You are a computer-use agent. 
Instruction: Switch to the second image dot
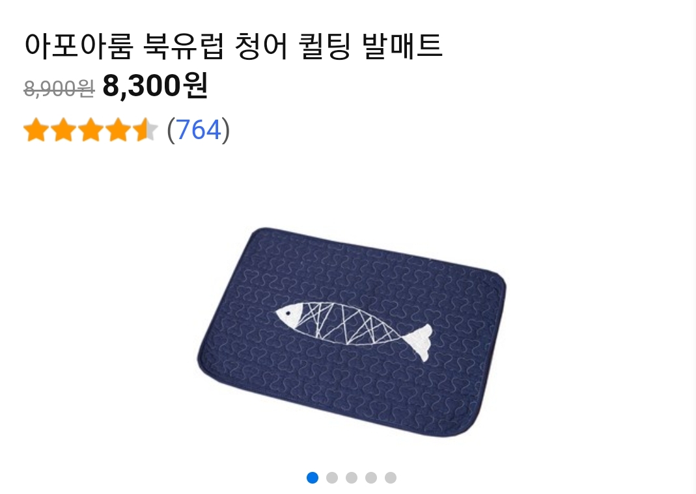tap(332, 478)
